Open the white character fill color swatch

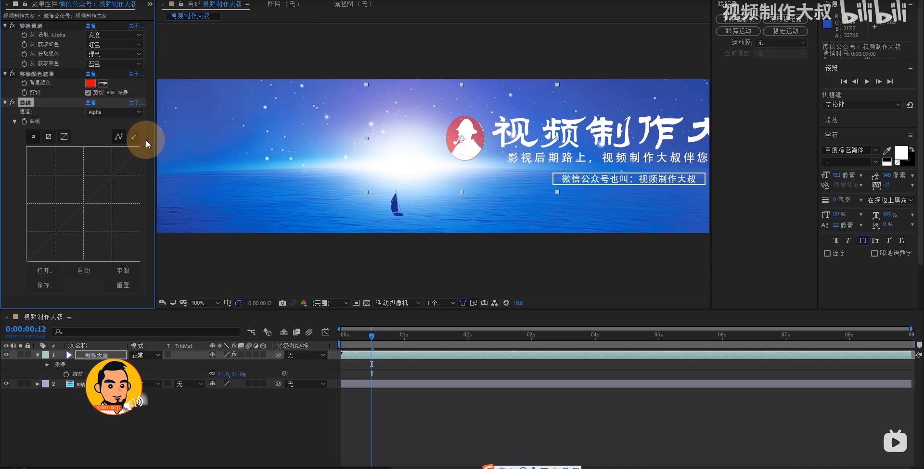901,153
